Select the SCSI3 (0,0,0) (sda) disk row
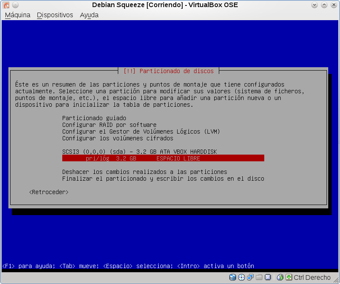The image size is (340, 284). 140,152
